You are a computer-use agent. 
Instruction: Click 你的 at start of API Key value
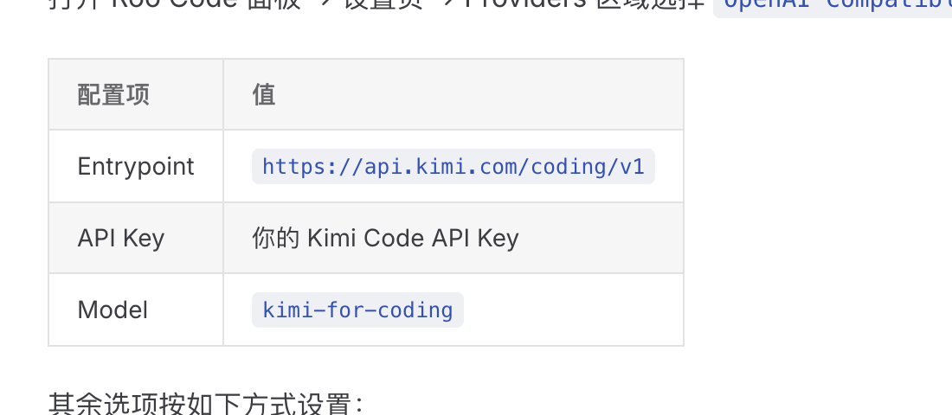click(276, 238)
